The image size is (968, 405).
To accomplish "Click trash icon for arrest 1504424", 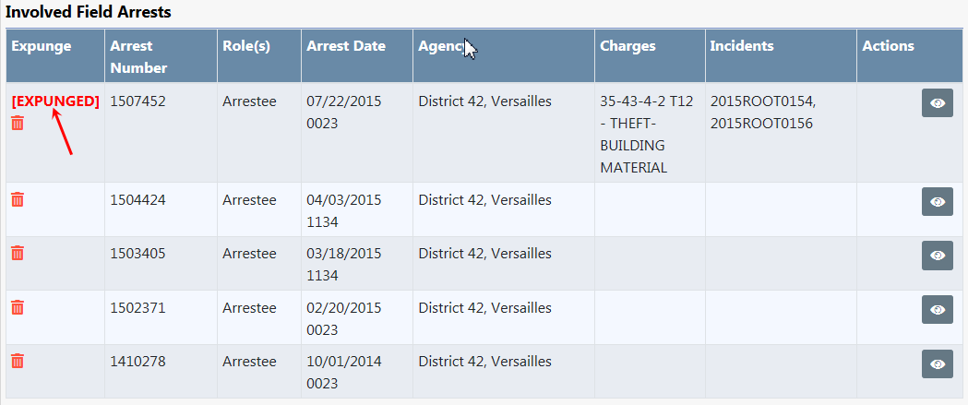I will tap(18, 199).
